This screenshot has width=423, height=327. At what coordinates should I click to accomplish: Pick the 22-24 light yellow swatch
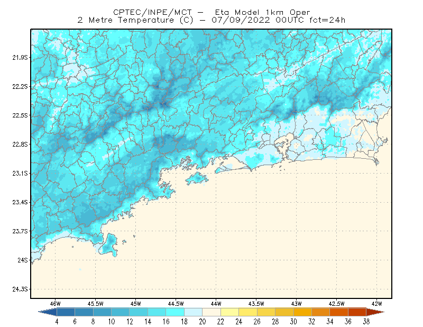(x=229, y=312)
